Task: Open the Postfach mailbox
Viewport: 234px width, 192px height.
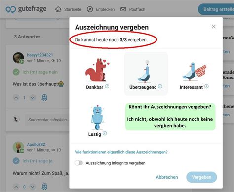Action: 133,9
